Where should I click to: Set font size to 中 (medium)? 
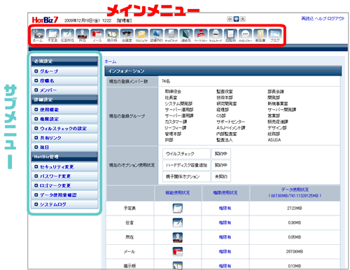pos(237,19)
